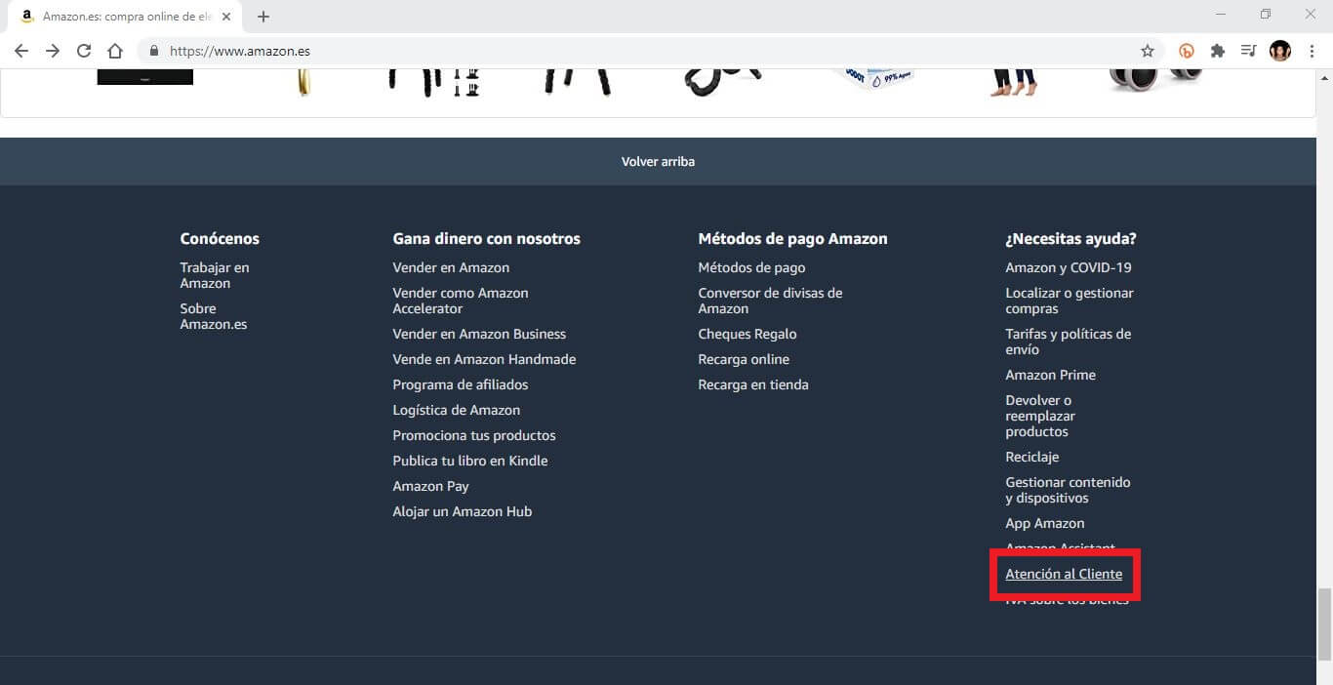Image resolution: width=1333 pixels, height=685 pixels.
Task: Open a new tab with plus button
Action: 263,17
